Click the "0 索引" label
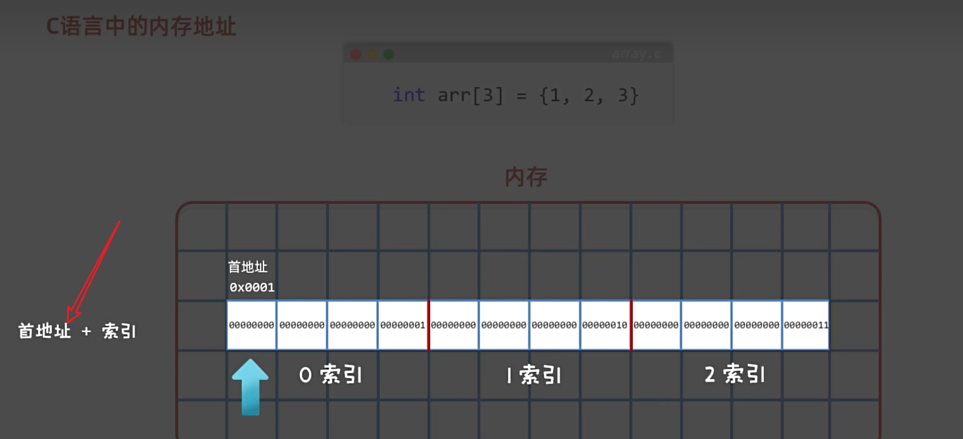Image resolution: width=963 pixels, height=439 pixels. click(x=331, y=375)
